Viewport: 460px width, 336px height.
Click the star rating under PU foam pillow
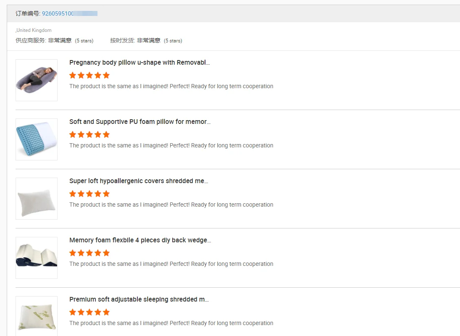click(x=89, y=134)
